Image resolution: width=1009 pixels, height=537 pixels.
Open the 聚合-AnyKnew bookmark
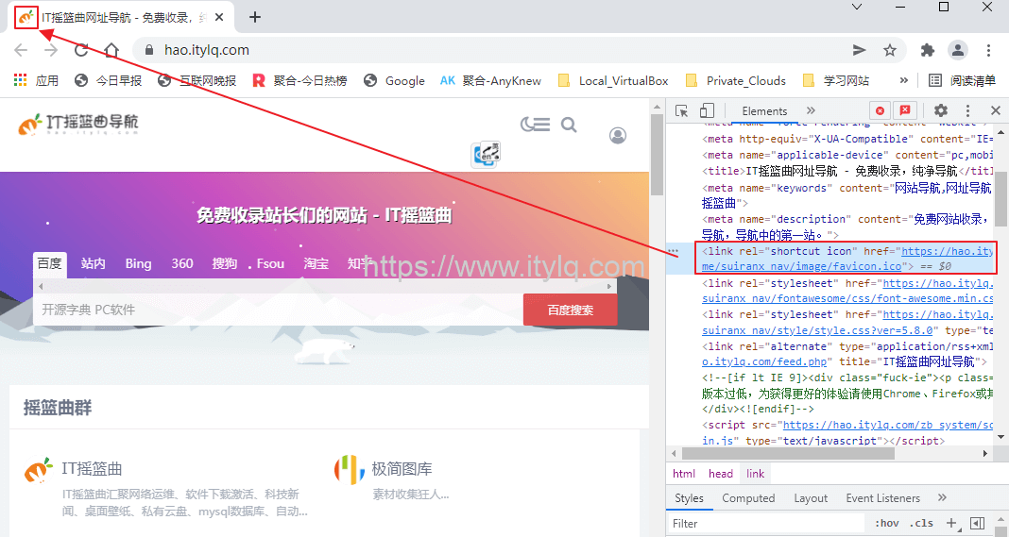(x=490, y=80)
